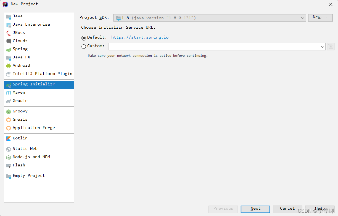This screenshot has height=216, width=338.
Task: Choose Java project type
Action: 39,16
